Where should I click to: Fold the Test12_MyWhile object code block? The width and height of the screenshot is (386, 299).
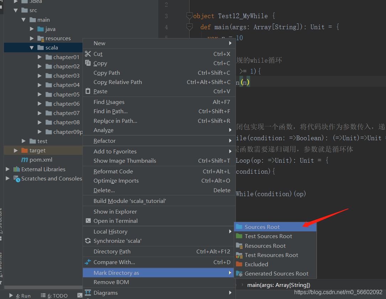click(x=189, y=16)
